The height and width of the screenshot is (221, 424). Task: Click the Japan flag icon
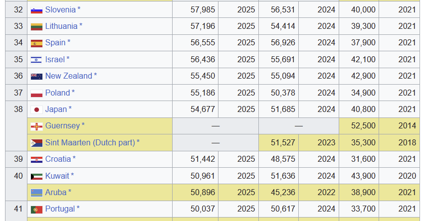(x=36, y=110)
